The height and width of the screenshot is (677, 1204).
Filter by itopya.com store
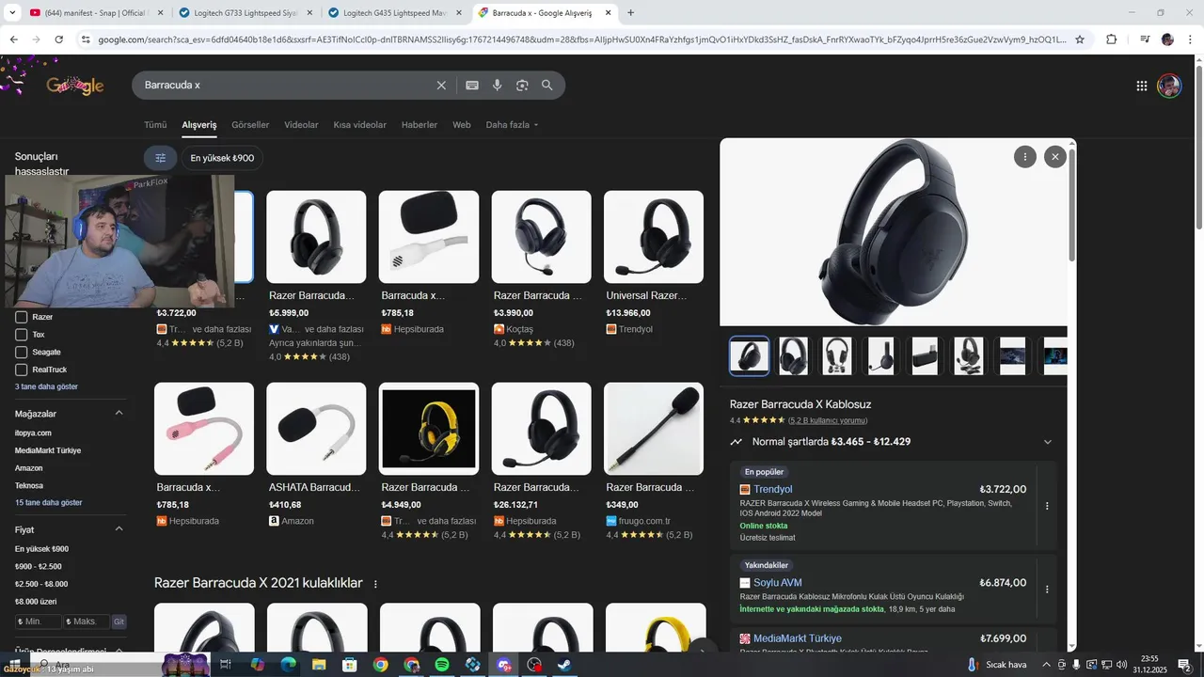click(35, 433)
